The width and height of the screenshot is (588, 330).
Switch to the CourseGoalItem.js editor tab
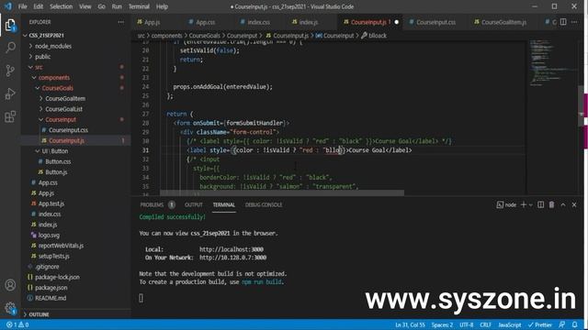[503, 22]
